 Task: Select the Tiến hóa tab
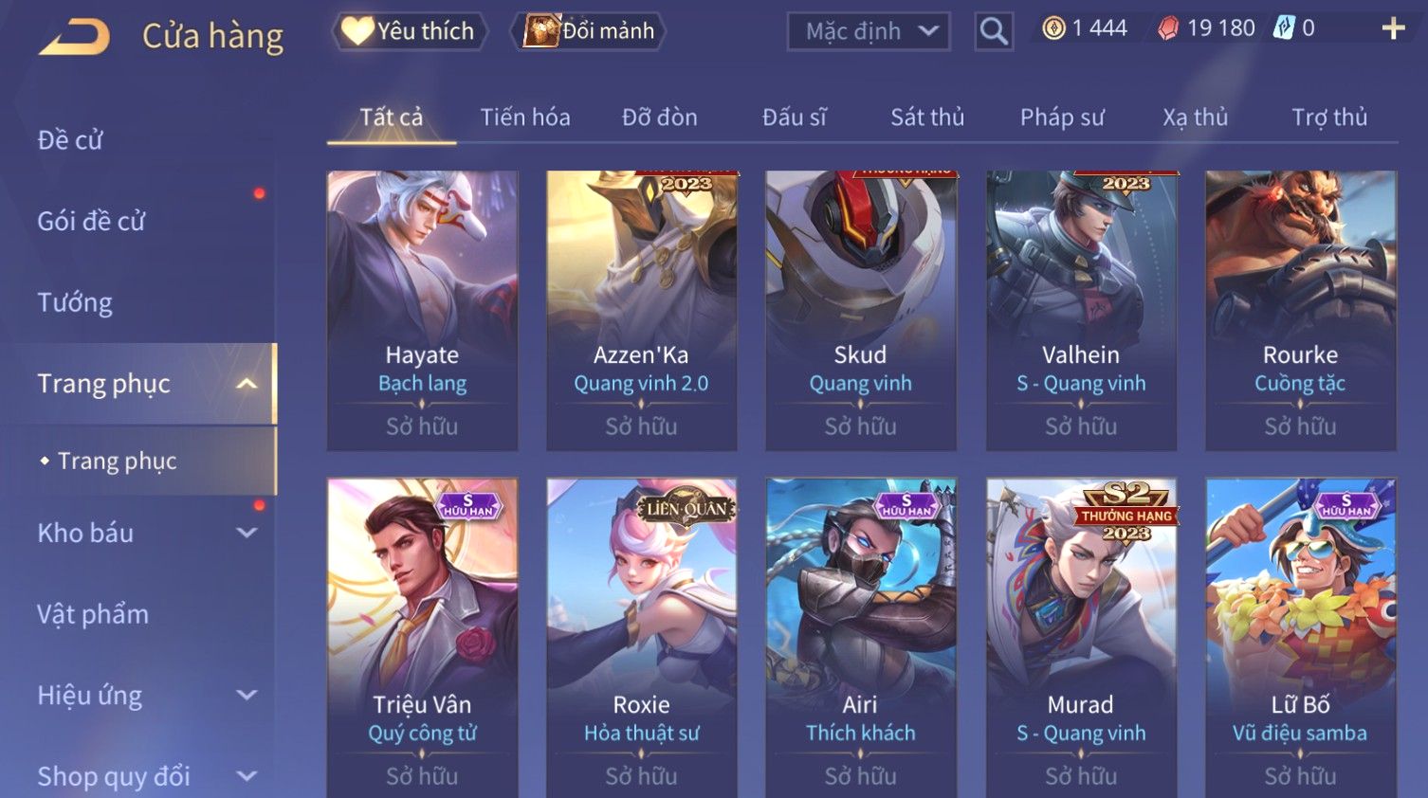(x=525, y=118)
